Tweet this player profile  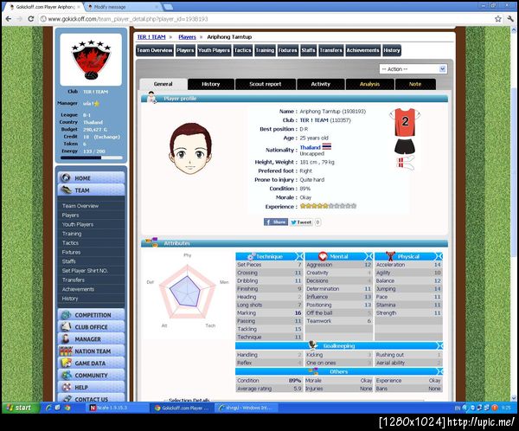click(300, 222)
